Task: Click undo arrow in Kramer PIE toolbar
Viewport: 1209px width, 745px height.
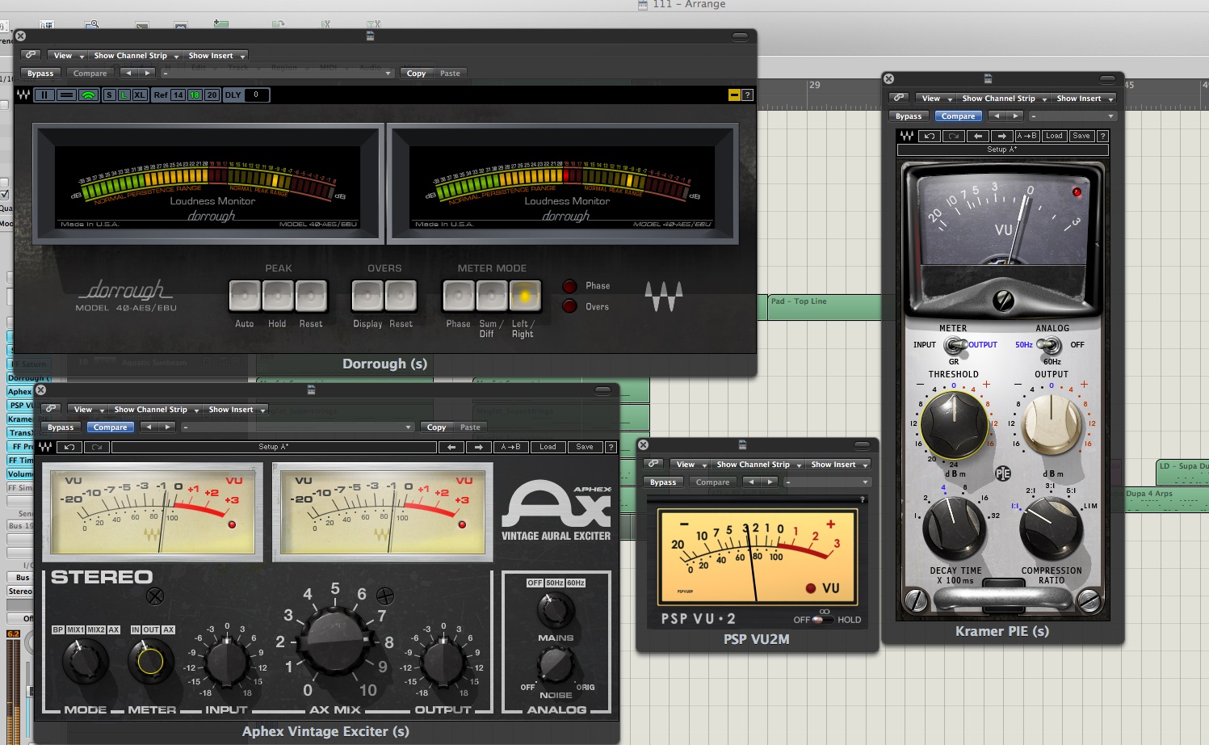Action: click(x=930, y=136)
